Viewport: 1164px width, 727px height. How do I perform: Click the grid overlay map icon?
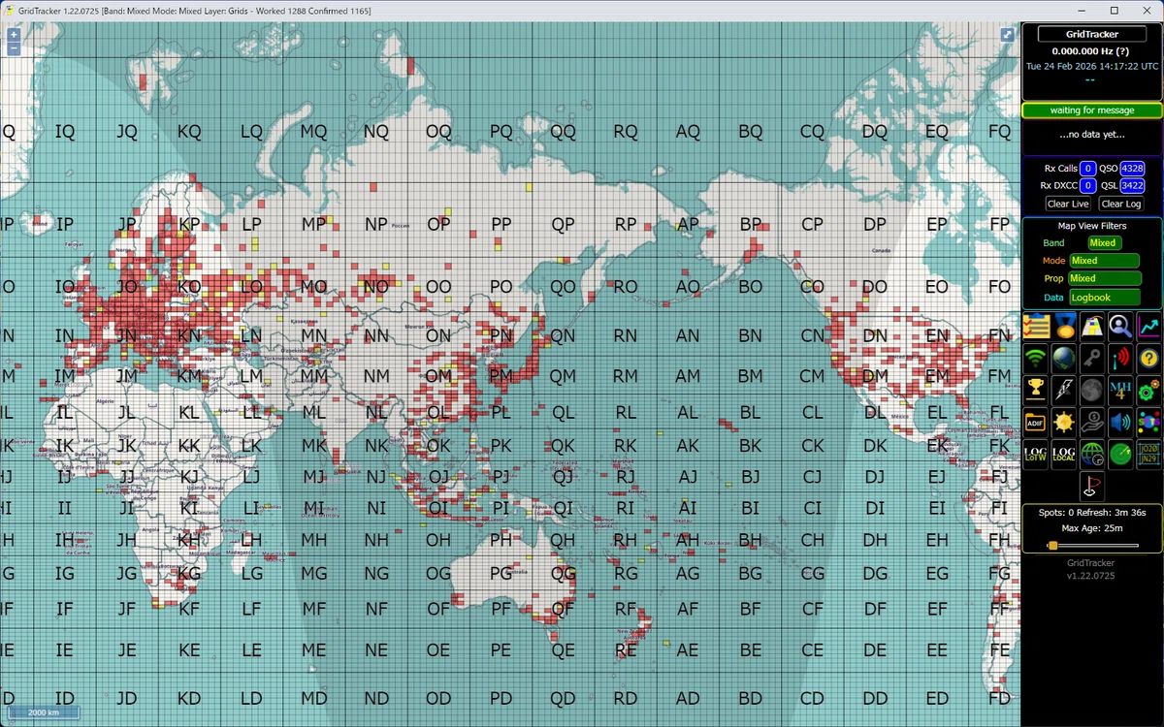click(1092, 327)
